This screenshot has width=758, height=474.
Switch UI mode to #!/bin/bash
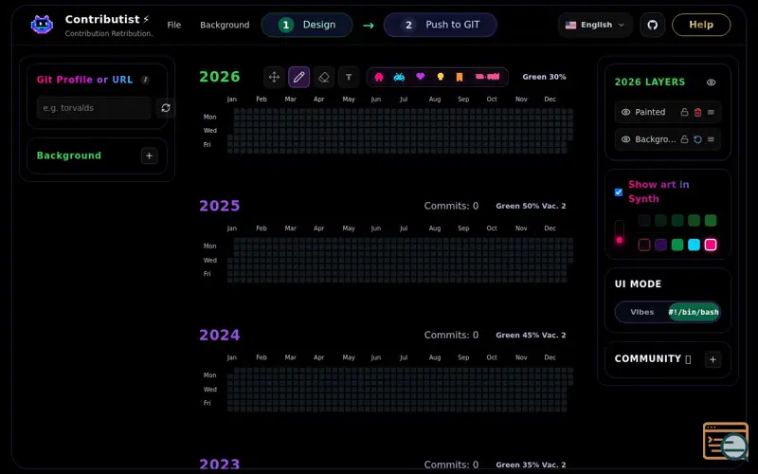click(x=694, y=312)
